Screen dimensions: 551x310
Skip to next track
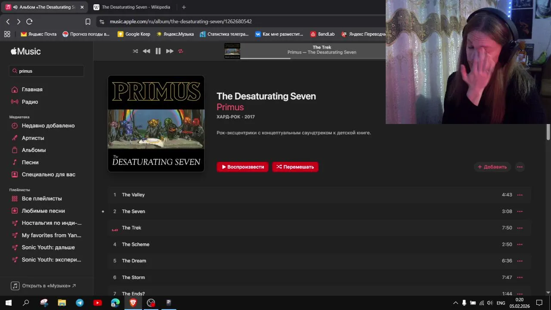170,51
